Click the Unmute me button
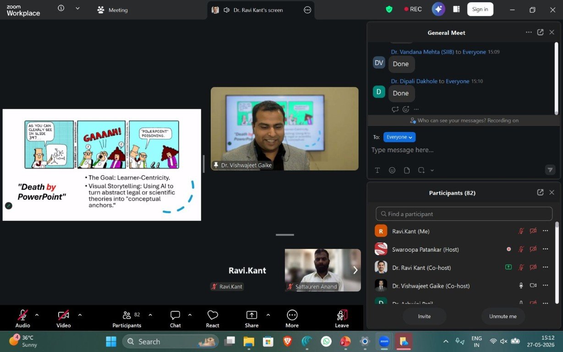 (503, 316)
